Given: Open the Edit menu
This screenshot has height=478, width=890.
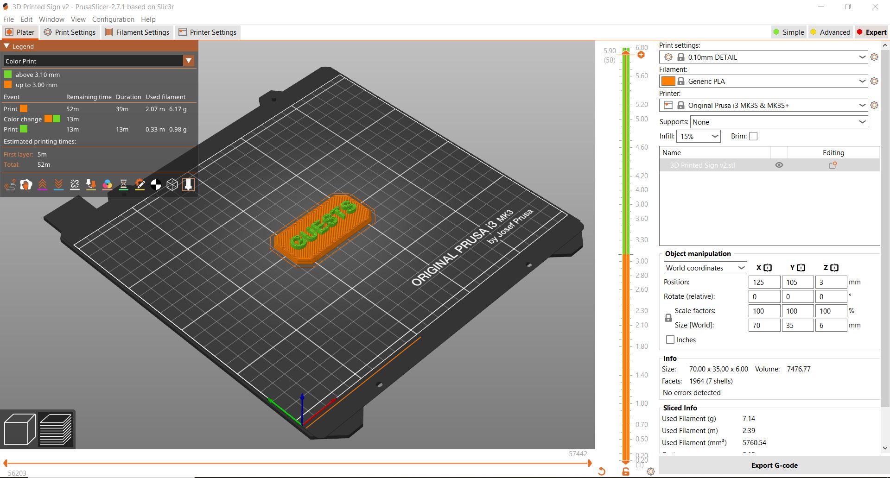Looking at the screenshot, I should (26, 19).
